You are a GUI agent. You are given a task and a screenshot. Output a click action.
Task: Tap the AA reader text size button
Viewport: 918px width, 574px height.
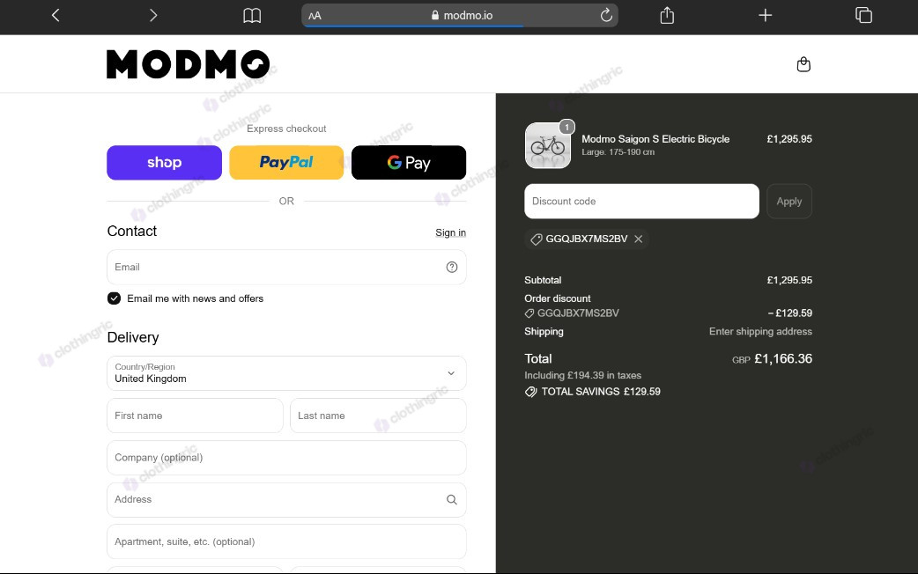coord(315,16)
